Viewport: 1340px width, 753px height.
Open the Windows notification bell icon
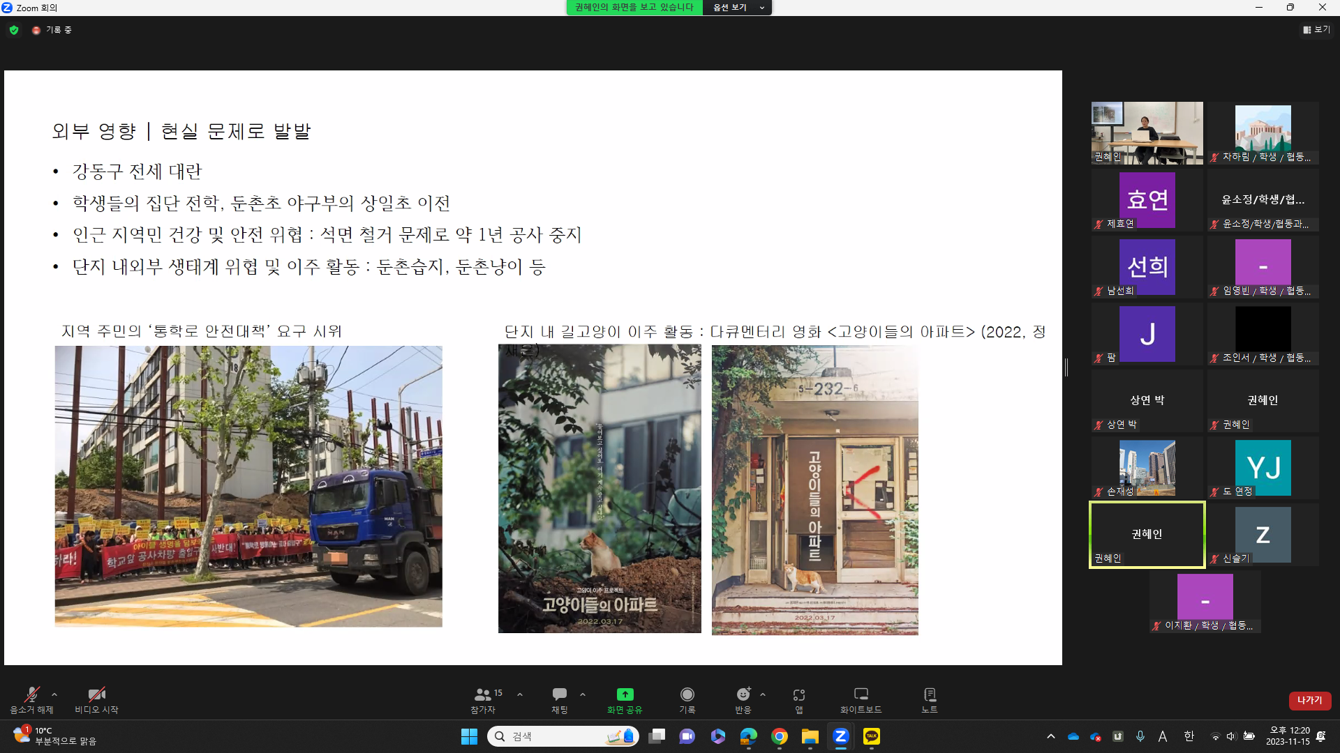click(1321, 736)
